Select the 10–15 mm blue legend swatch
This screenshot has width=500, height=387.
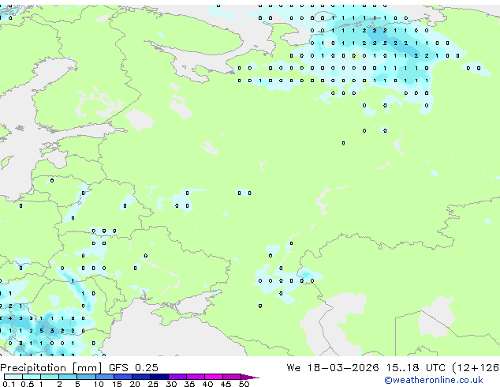pos(104,377)
